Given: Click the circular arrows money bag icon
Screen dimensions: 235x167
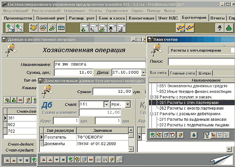Looking at the screenshot, I should coord(43,28).
